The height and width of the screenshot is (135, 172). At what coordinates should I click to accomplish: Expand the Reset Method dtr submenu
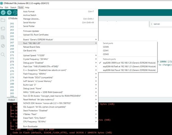point(58,100)
